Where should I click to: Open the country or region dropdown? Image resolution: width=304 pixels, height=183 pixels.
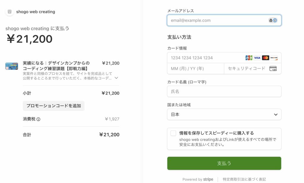coord(224,114)
